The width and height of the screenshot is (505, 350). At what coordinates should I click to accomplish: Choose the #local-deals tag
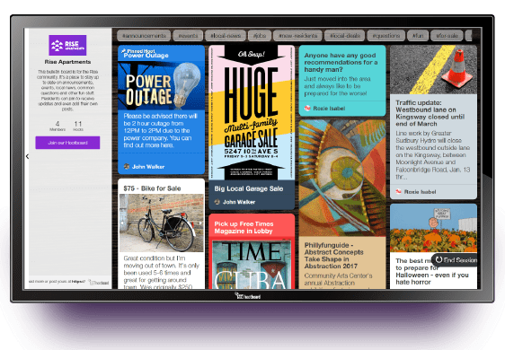[x=345, y=35]
